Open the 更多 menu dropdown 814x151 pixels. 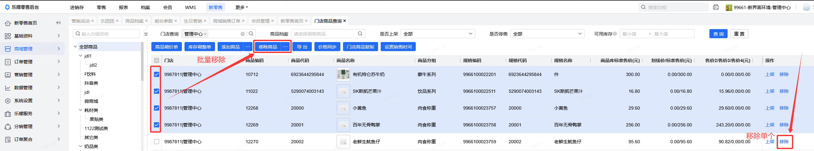[x=242, y=7]
